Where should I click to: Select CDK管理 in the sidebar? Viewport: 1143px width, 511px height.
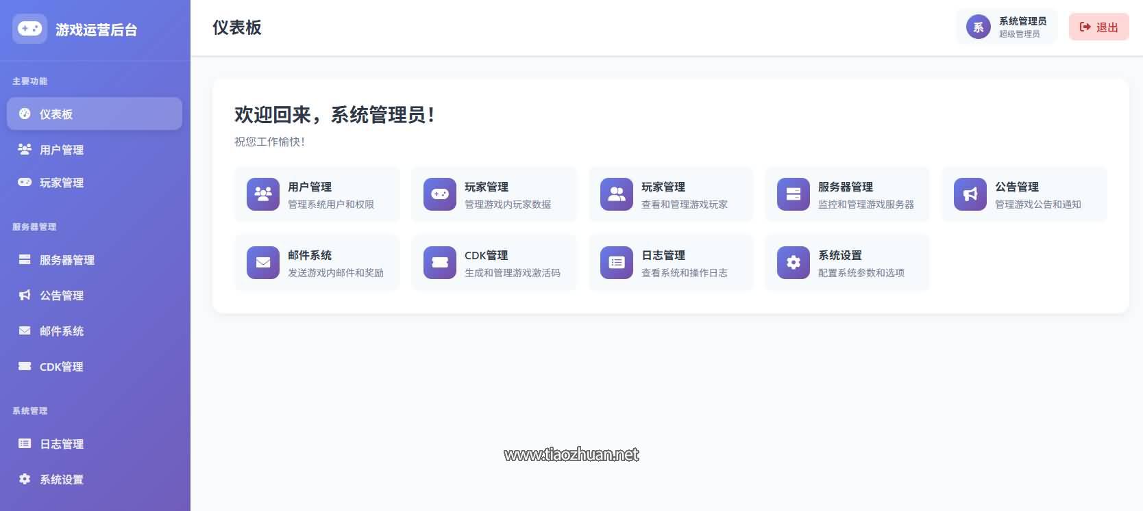pyautogui.click(x=62, y=367)
